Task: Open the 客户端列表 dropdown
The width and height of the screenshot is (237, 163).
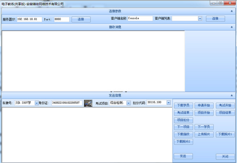Action: pyautogui.click(x=200, y=19)
